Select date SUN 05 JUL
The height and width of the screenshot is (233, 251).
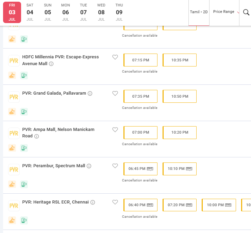tap(48, 12)
